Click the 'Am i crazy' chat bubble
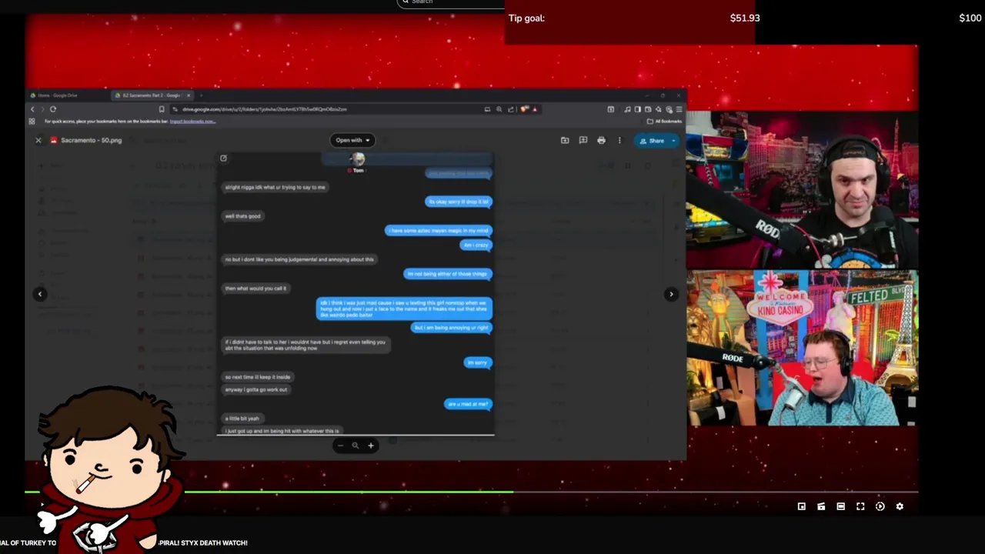This screenshot has height=554, width=985. click(476, 245)
